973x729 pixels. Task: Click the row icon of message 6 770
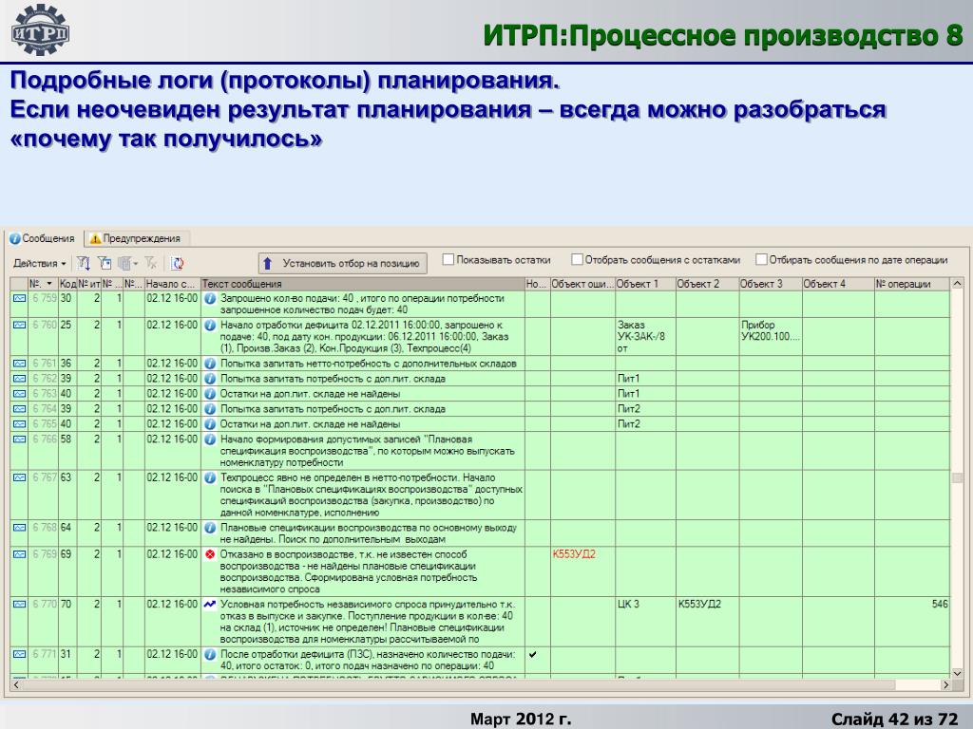(19, 604)
